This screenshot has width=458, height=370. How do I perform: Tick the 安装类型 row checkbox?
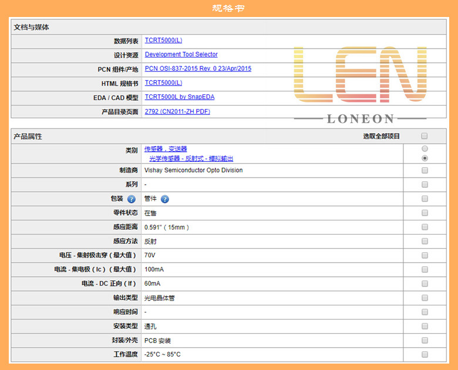coord(425,326)
